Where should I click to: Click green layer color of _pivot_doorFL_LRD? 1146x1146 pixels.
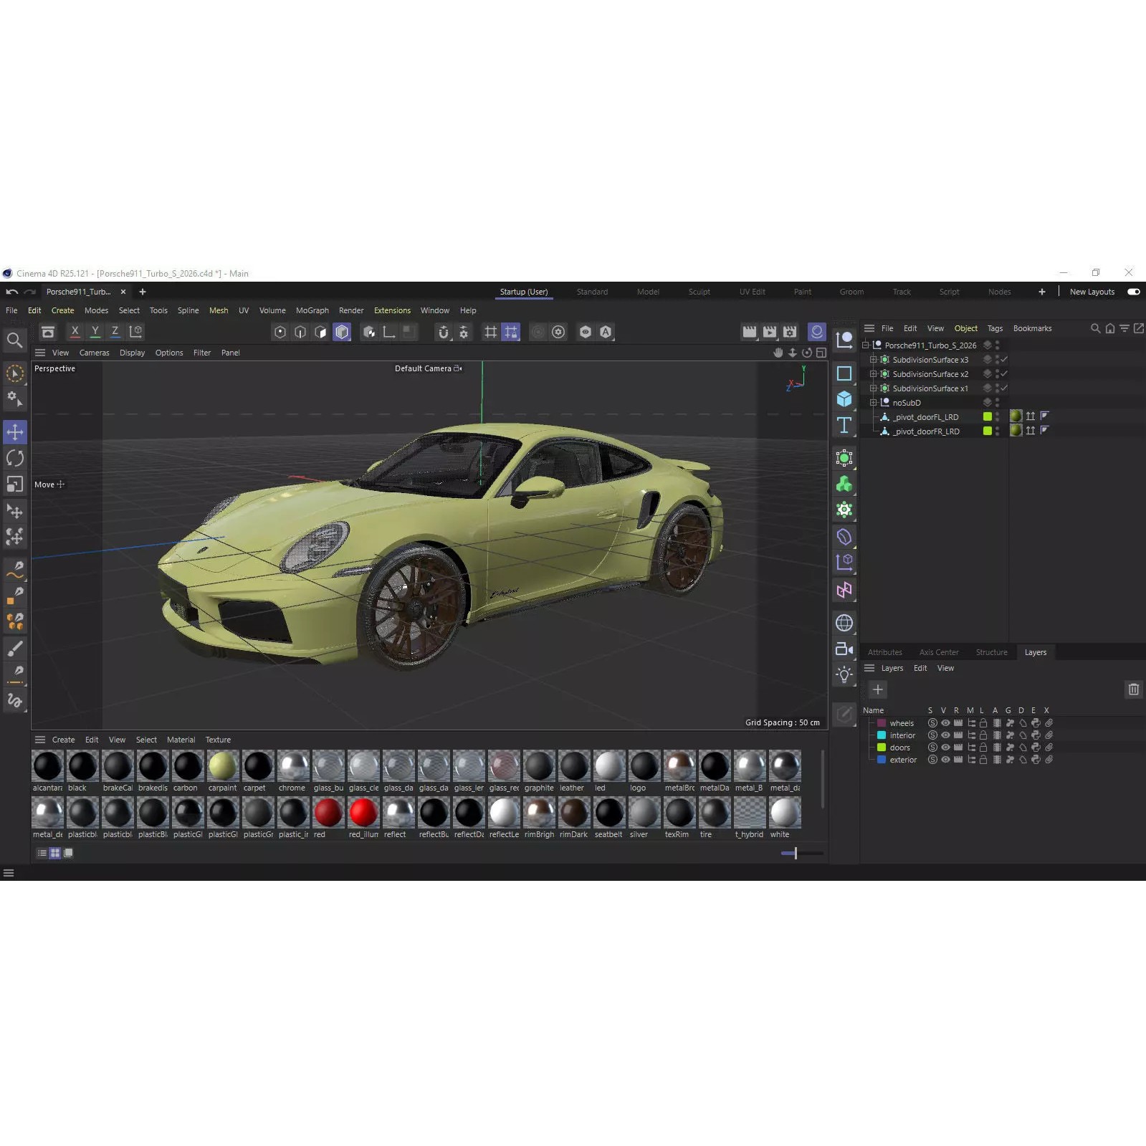point(987,416)
